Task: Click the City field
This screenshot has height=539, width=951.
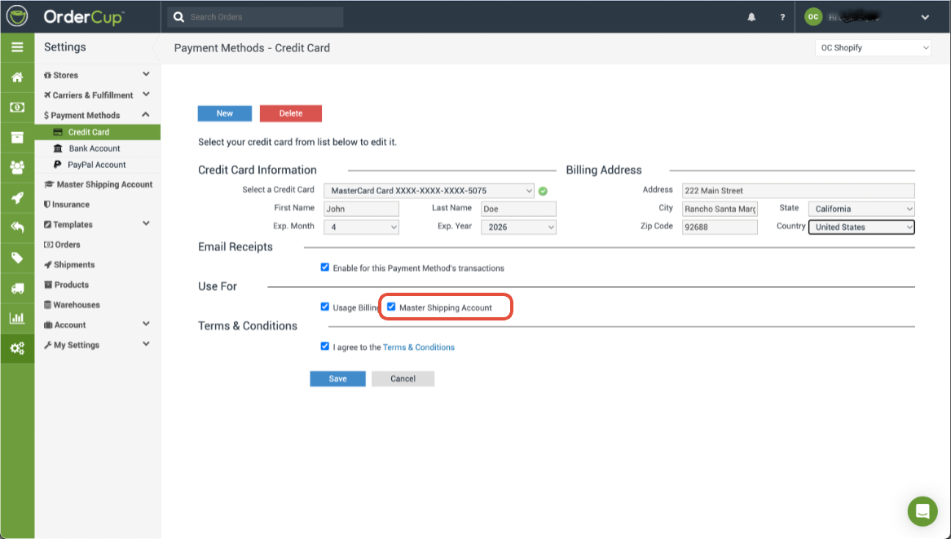Action: [x=720, y=209]
